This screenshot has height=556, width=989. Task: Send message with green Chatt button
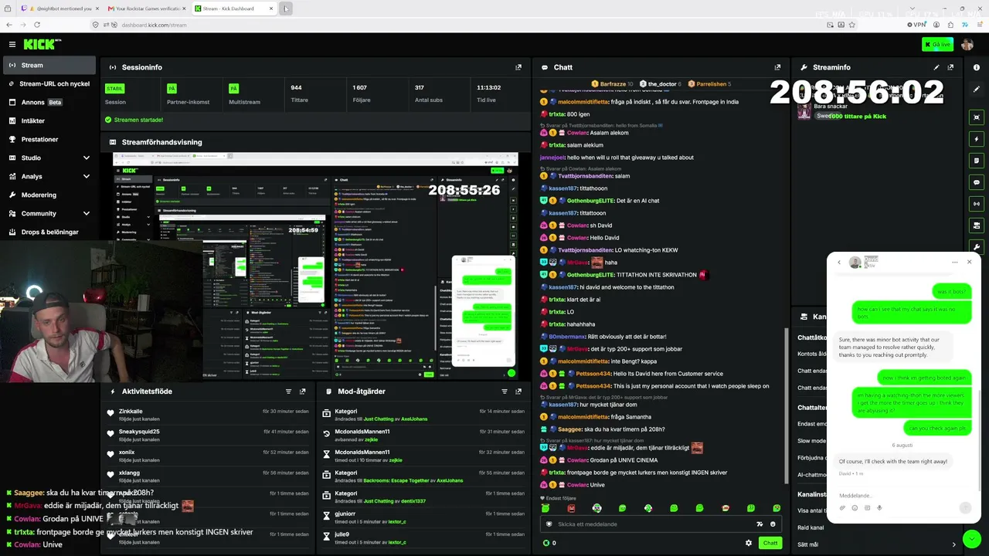(x=770, y=543)
